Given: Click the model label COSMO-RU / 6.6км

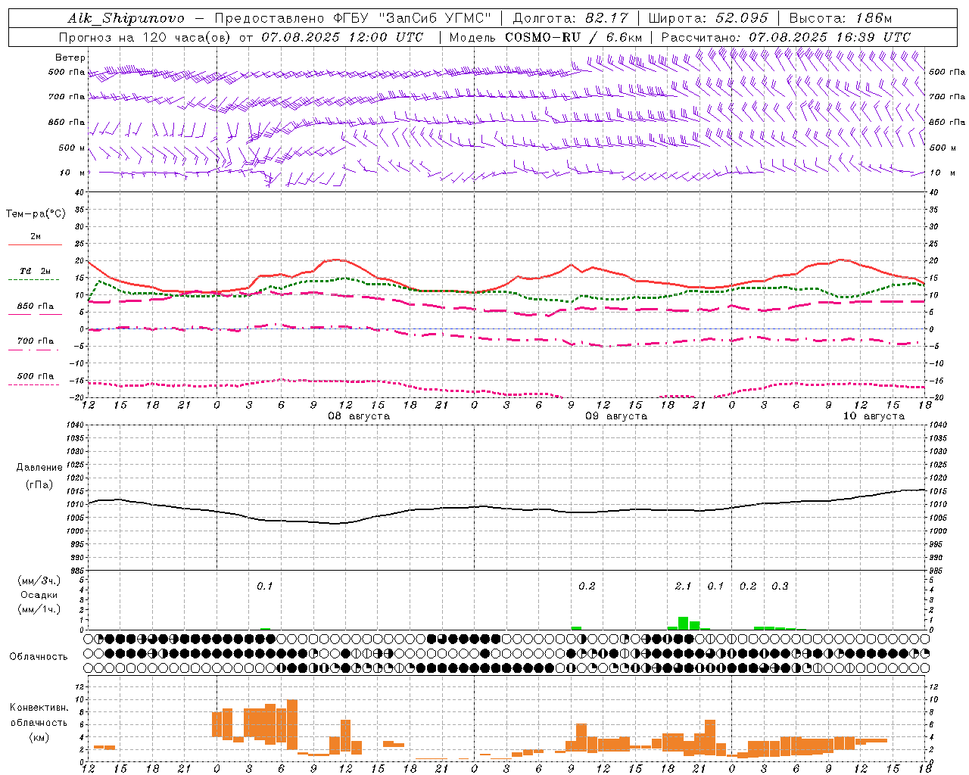Looking at the screenshot, I should point(574,37).
